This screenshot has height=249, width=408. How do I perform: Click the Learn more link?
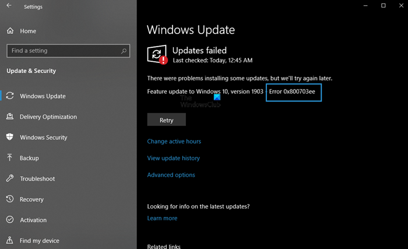click(x=162, y=218)
